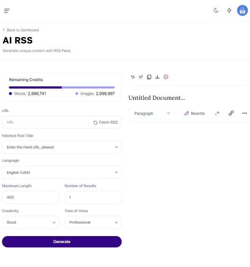The height and width of the screenshot is (267, 250).
Task: Open the Language dropdown showing English (USA)
Action: click(x=62, y=172)
